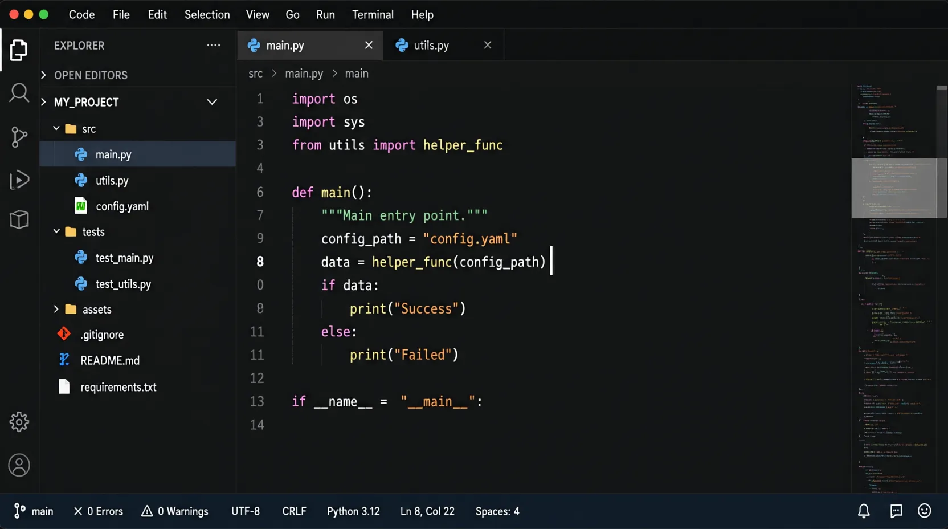Expand the Open Editors section
This screenshot has height=529, width=948.
pos(44,75)
